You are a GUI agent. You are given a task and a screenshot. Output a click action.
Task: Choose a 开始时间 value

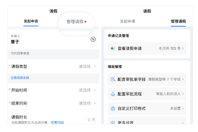[x=87, y=90]
